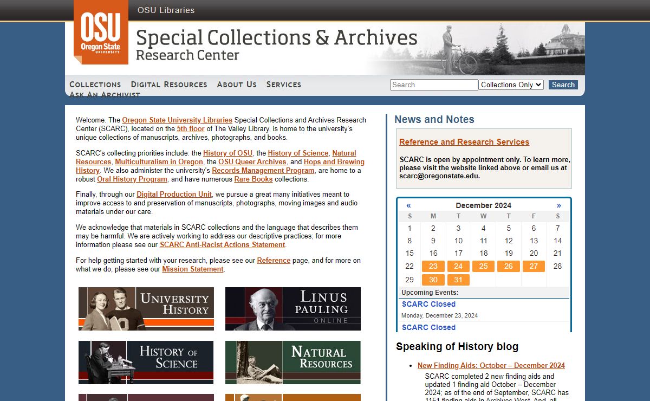
Task: Click the News and Notes heading
Action: [x=434, y=120]
